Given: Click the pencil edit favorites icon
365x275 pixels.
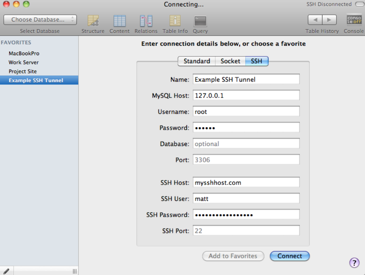Looking at the screenshot, I should pos(6,271).
